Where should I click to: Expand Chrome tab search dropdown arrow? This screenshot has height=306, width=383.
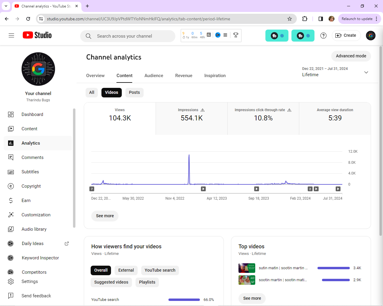pos(6,6)
